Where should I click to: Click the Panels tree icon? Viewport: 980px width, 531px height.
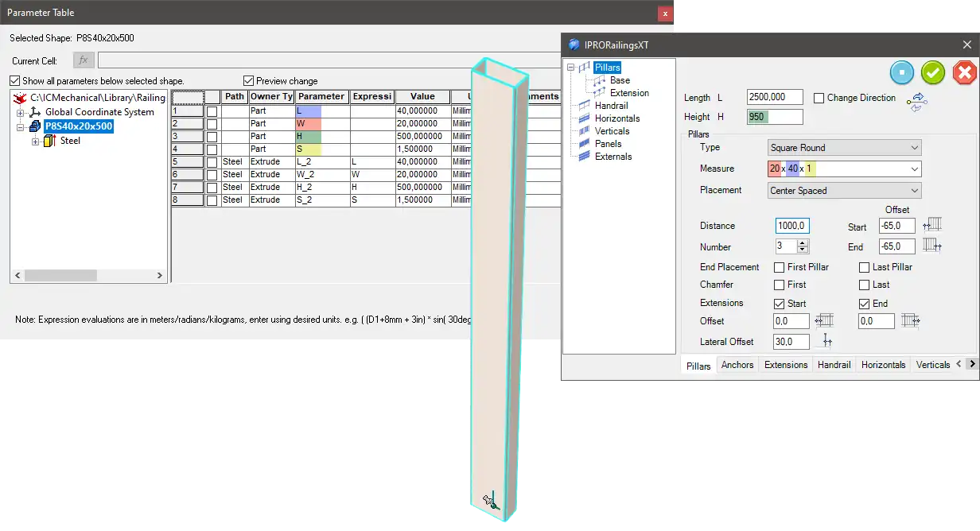[584, 144]
